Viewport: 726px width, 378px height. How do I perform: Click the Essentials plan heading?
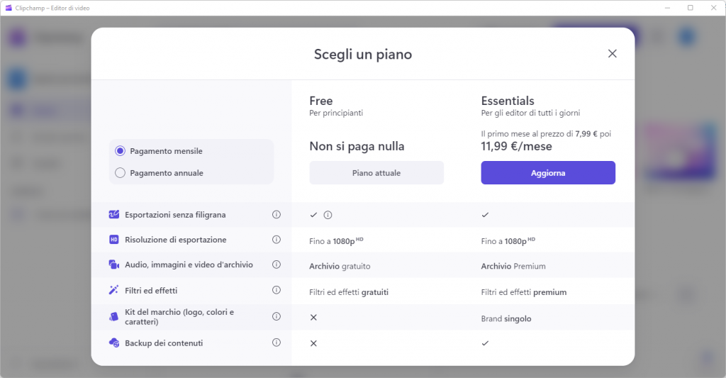point(508,101)
